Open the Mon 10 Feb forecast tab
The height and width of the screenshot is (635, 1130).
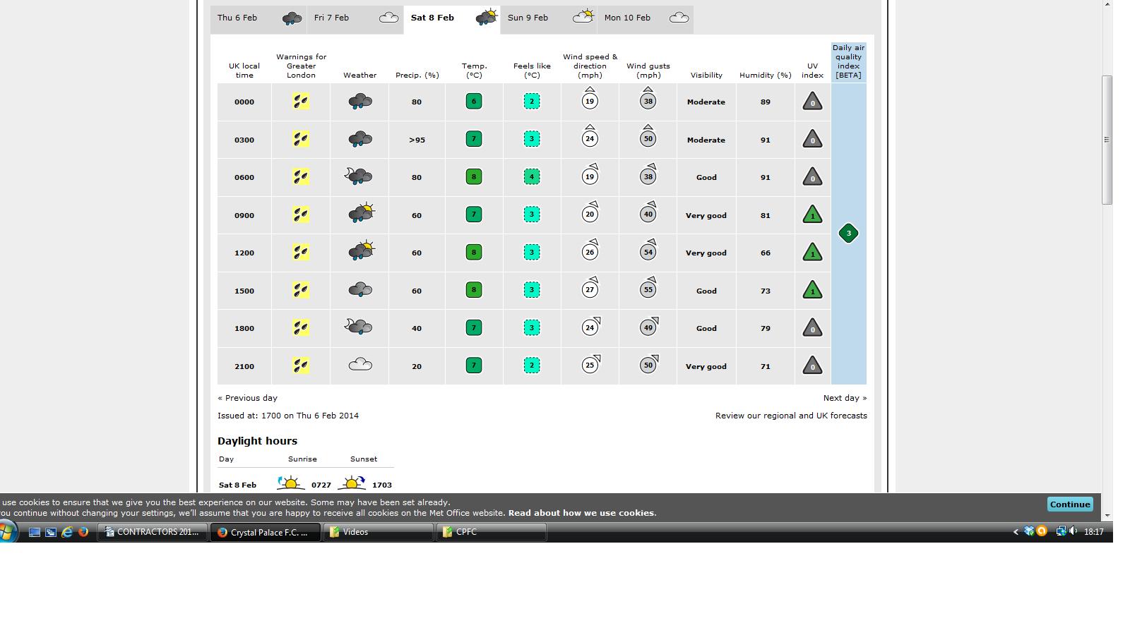[x=646, y=18]
